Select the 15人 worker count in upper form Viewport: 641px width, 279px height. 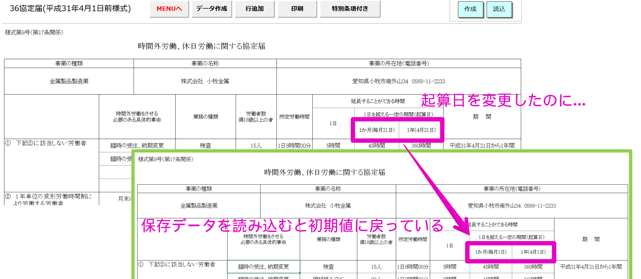256,146
